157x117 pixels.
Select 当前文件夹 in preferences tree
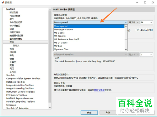click(x=15, y=32)
